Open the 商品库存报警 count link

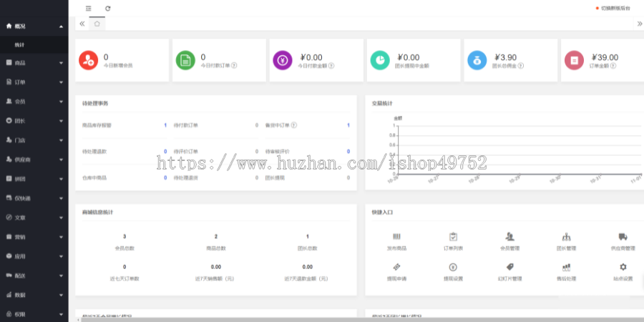tap(165, 125)
